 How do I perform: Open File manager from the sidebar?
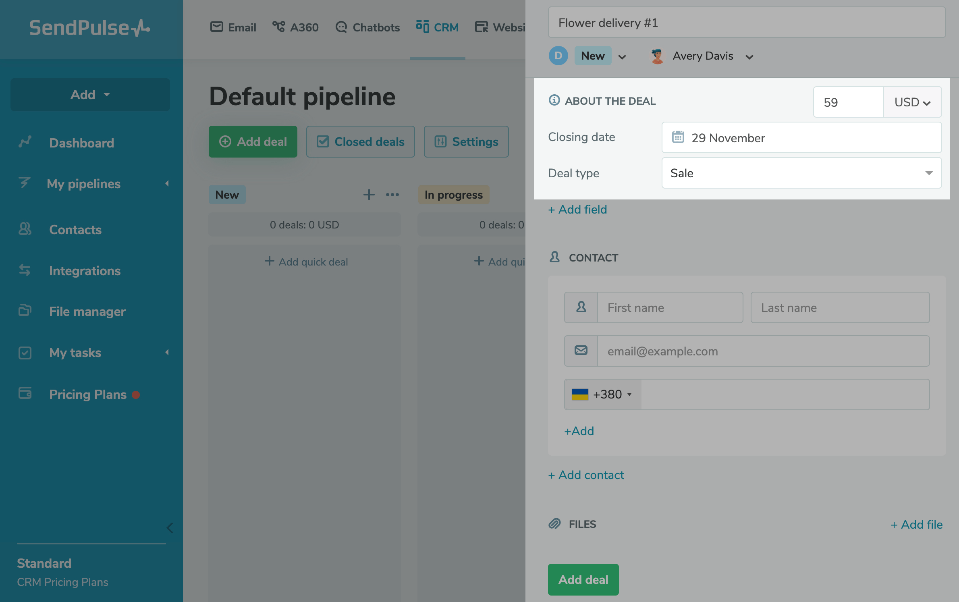pyautogui.click(x=87, y=311)
